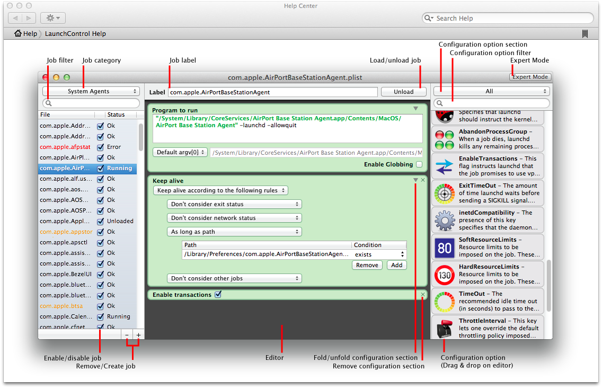
Task: Click the Expert Mode button
Action: 530,77
